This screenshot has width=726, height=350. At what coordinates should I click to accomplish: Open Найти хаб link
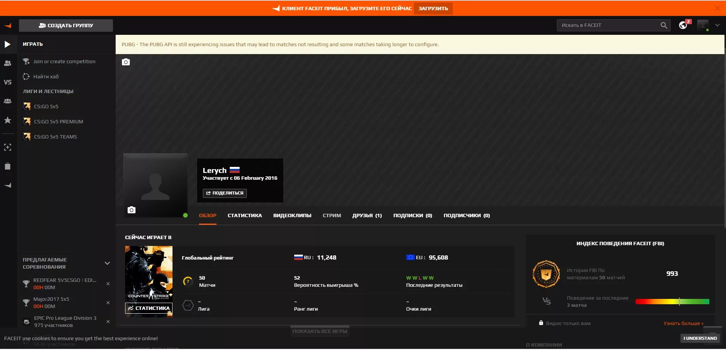click(x=46, y=76)
